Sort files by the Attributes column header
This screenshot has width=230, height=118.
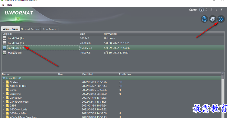[125, 74]
